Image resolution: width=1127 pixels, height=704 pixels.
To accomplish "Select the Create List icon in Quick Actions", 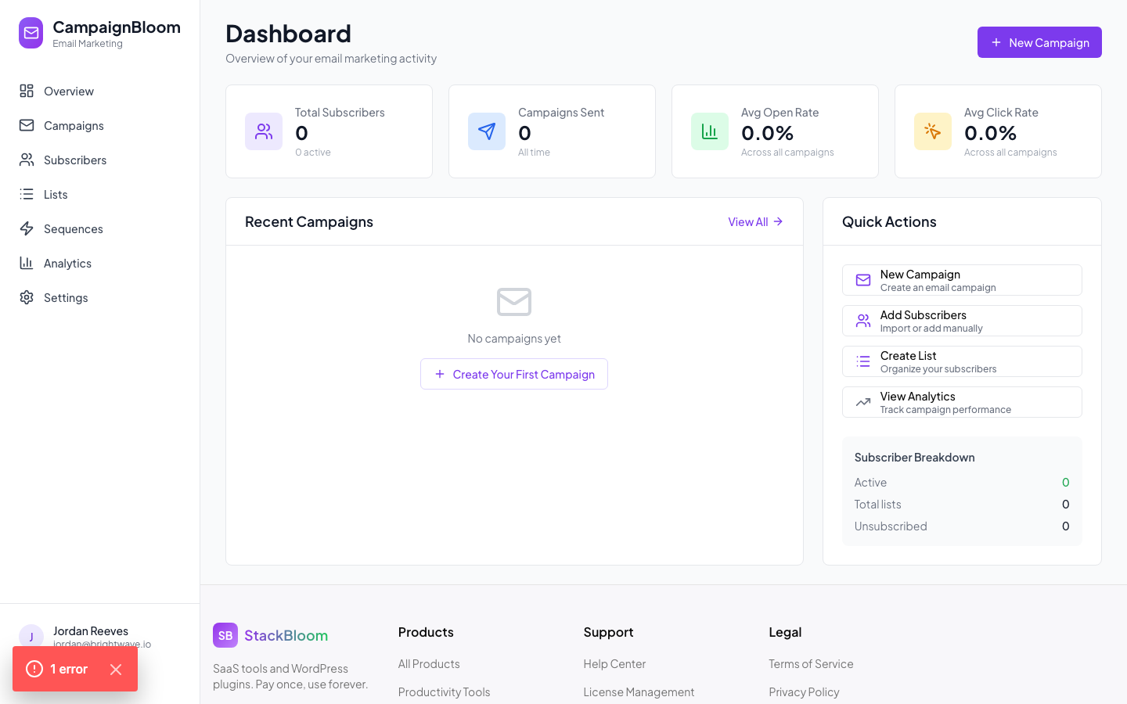I will coord(862,361).
